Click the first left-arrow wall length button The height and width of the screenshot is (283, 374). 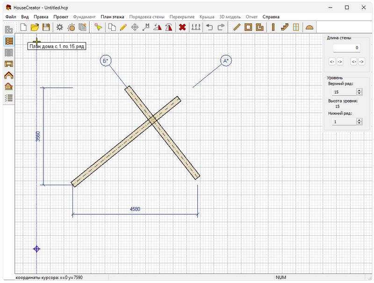pyautogui.click(x=332, y=62)
